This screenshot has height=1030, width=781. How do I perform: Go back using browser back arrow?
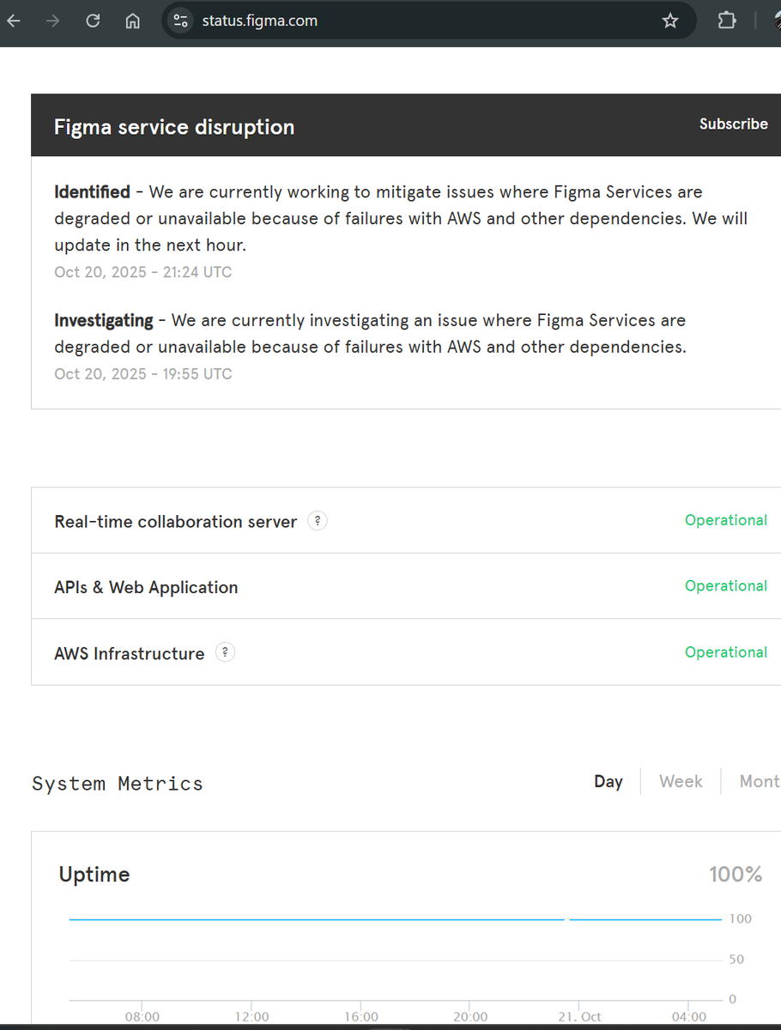point(12,21)
